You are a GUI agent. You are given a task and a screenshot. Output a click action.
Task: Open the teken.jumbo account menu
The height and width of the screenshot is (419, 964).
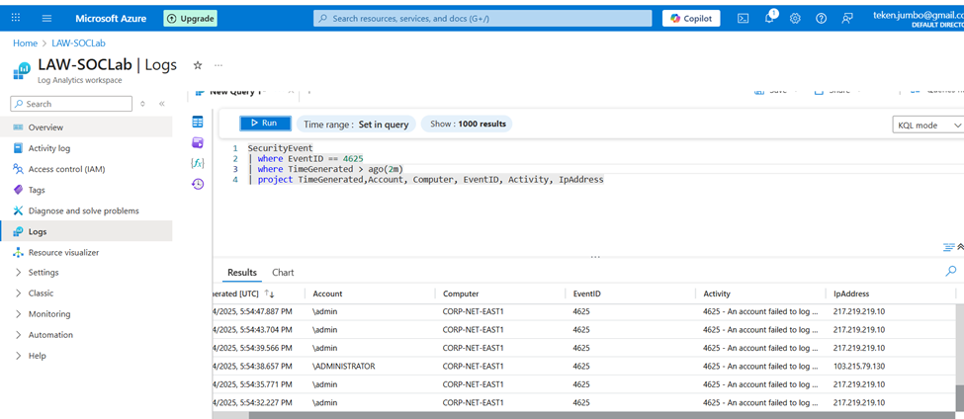tap(918, 19)
